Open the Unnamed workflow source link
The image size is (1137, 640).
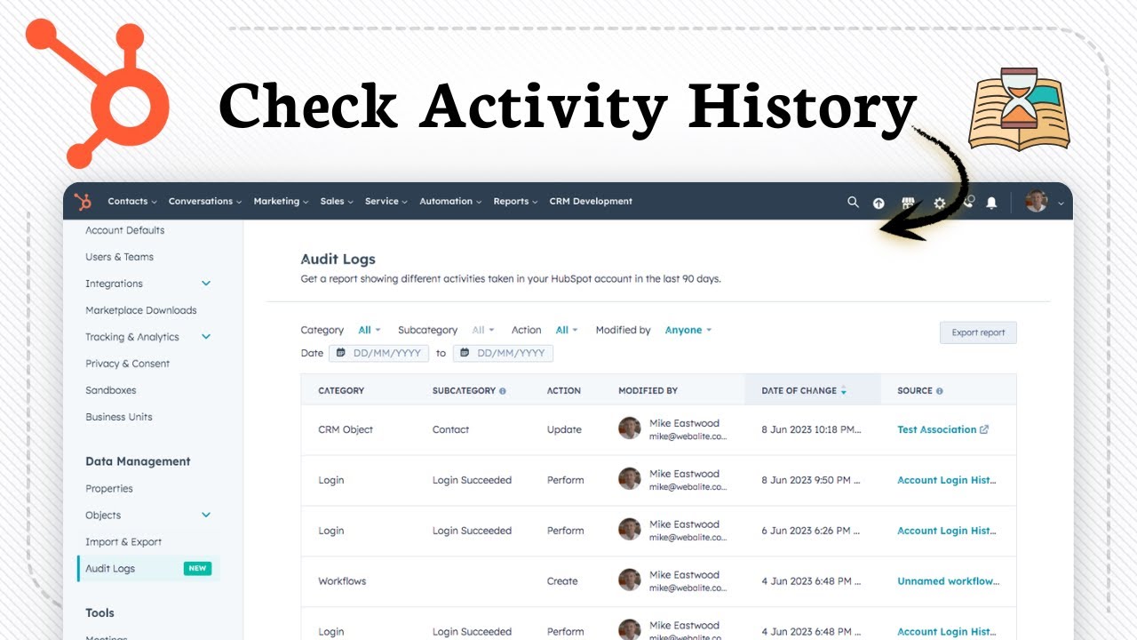pyautogui.click(x=948, y=581)
